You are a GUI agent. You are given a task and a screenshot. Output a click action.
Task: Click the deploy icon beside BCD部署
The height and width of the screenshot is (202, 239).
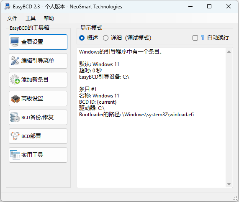15,136
